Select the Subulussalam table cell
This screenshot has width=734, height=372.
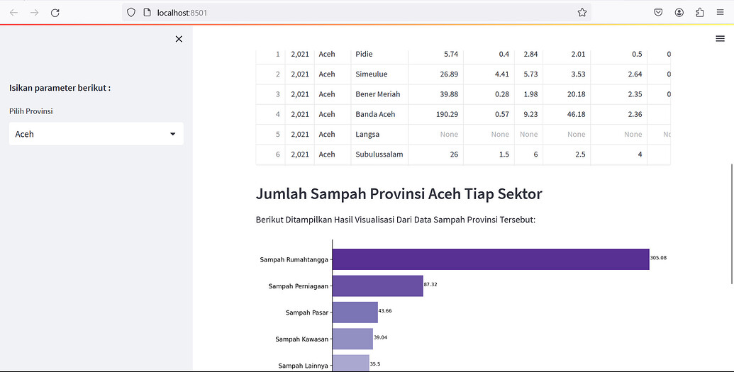(x=379, y=154)
